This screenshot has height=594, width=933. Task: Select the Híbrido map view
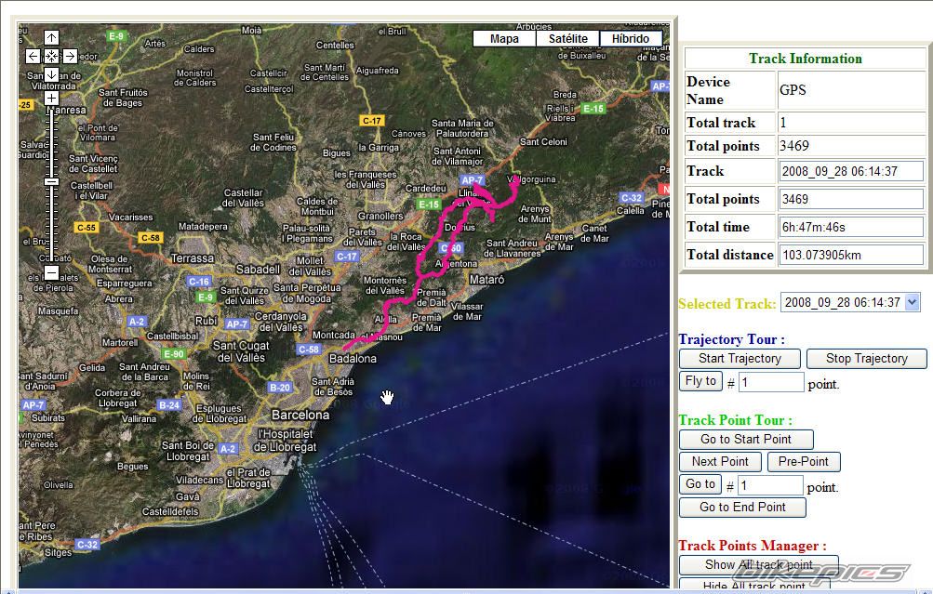pos(631,39)
